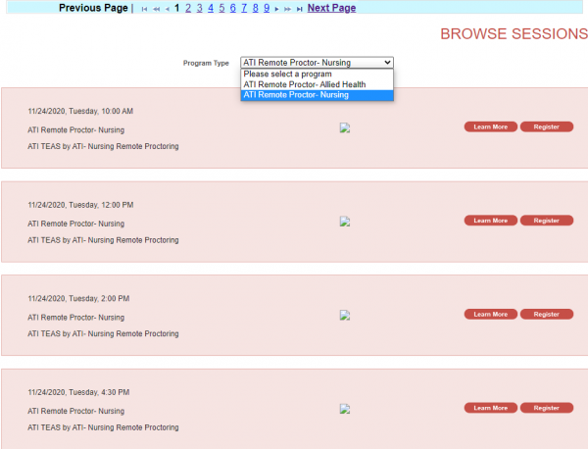Open page 9 of sessions
The height and width of the screenshot is (449, 588).
tap(267, 8)
